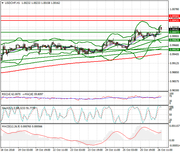The width and height of the screenshot is (180, 153).
Task: Click the 0.99680 price scale value
Action: point(174,45)
